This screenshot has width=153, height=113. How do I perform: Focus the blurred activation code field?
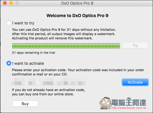(48, 82)
